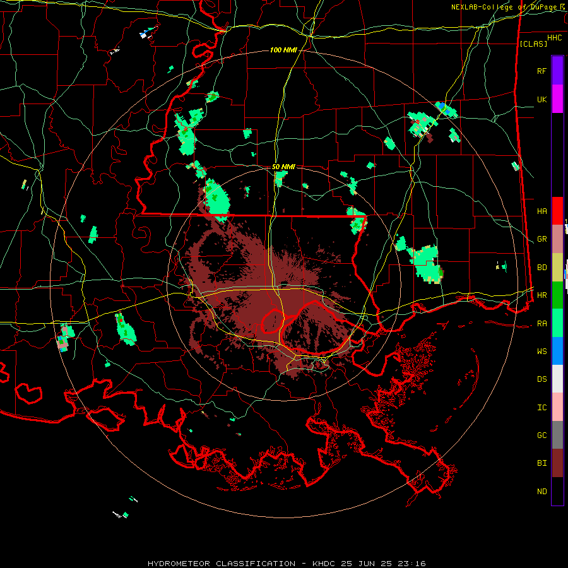Click the blue WS wet snow swatch

pos(557,351)
